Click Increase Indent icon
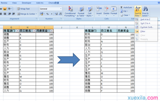Image resolution: width=160 pixels, height=101 pixels. (x=13, y=14)
